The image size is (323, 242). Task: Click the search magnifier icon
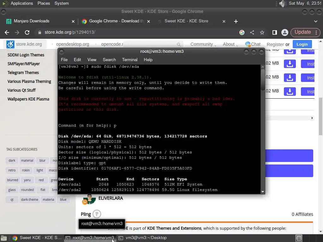coord(179,44)
